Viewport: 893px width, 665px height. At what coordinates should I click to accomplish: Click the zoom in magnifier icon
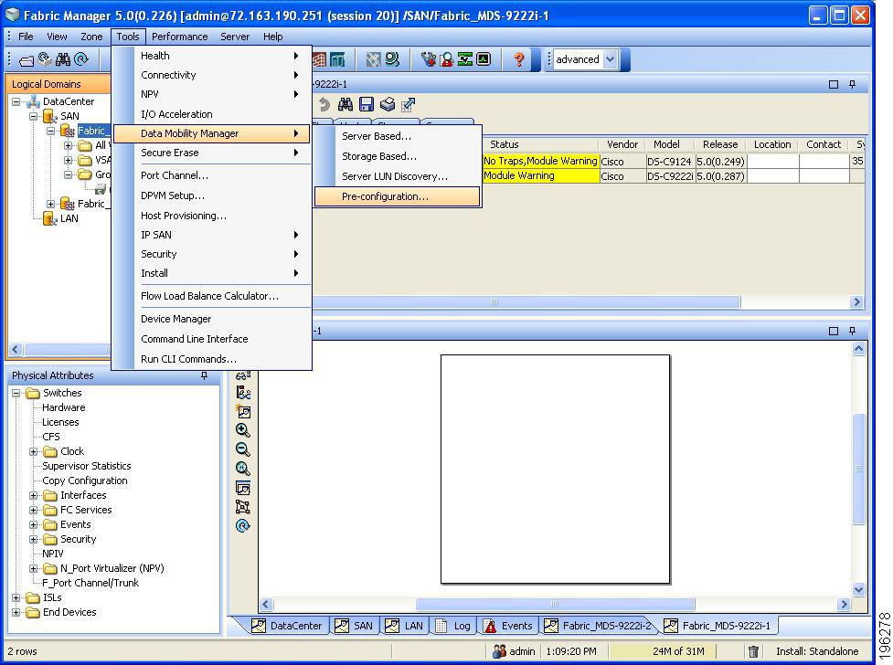242,430
